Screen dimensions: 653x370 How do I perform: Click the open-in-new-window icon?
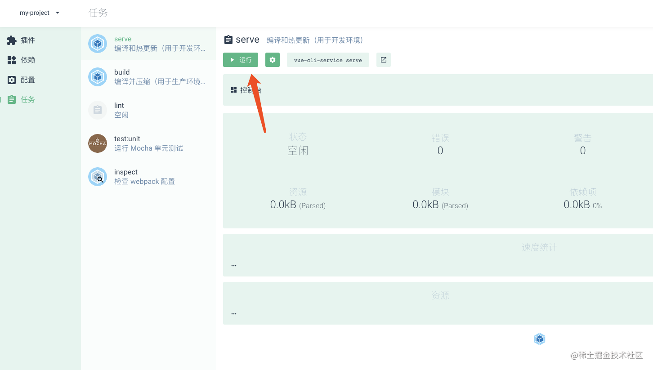click(x=384, y=60)
